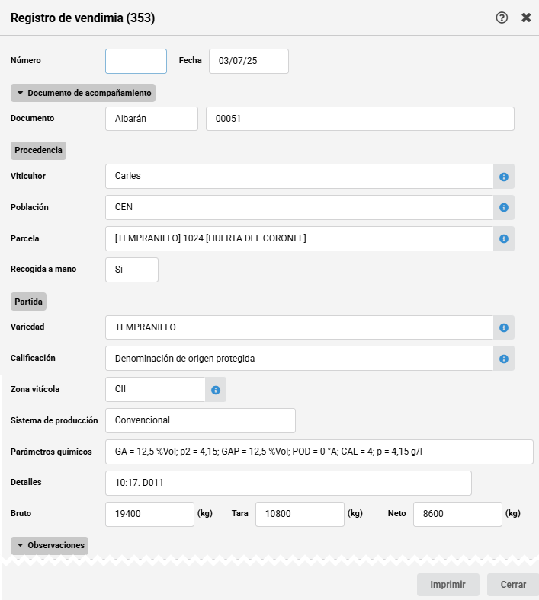
Task: Click the info icon for Calificación
Action: [504, 359]
